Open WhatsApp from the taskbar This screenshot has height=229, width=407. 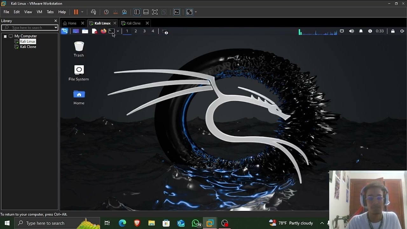click(196, 223)
